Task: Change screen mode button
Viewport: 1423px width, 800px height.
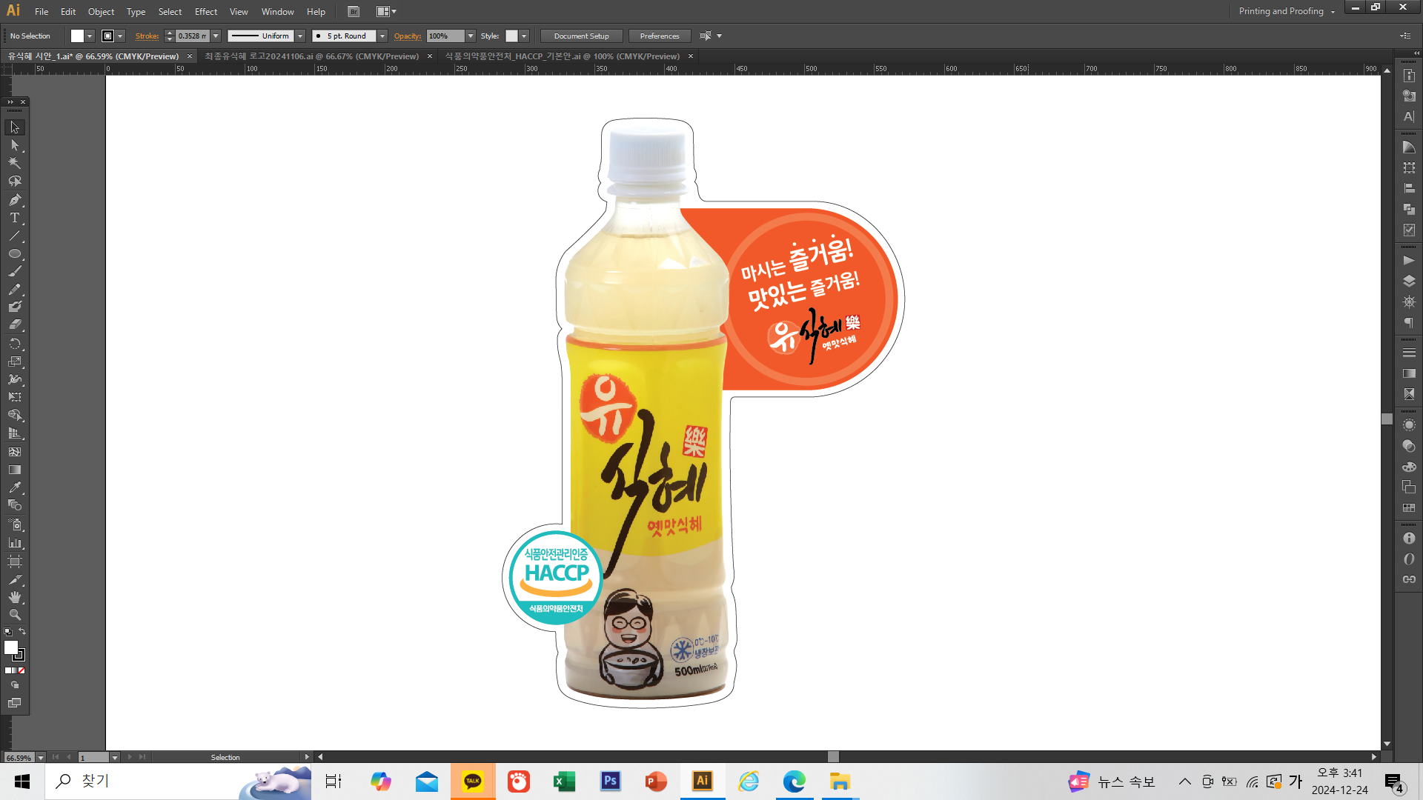Action: tap(15, 703)
